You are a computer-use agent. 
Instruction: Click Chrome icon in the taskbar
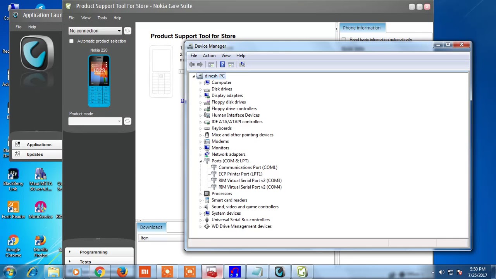(x=100, y=272)
